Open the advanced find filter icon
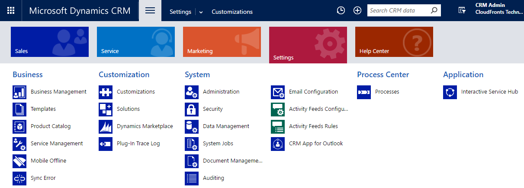Viewport: 524px width, 188px height. (x=462, y=11)
